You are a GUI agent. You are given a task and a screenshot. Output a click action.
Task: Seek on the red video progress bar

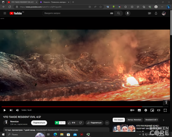85,107
